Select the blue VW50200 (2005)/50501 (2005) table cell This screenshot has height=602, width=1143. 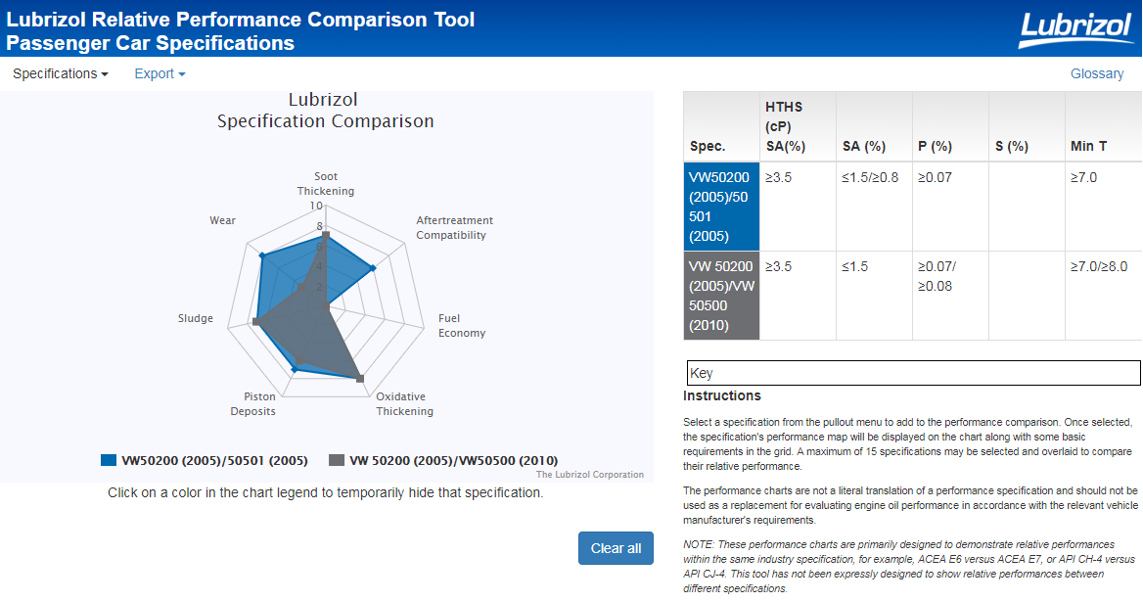(721, 207)
